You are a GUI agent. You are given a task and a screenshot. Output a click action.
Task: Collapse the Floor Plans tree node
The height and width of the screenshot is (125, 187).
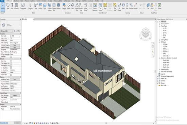click(x=159, y=26)
